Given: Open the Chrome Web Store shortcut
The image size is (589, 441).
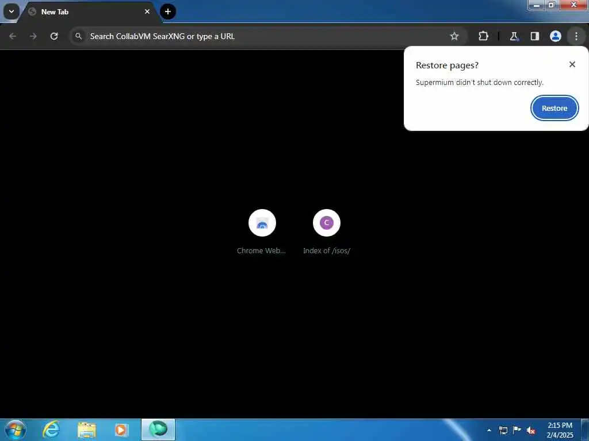Looking at the screenshot, I should [x=262, y=232].
